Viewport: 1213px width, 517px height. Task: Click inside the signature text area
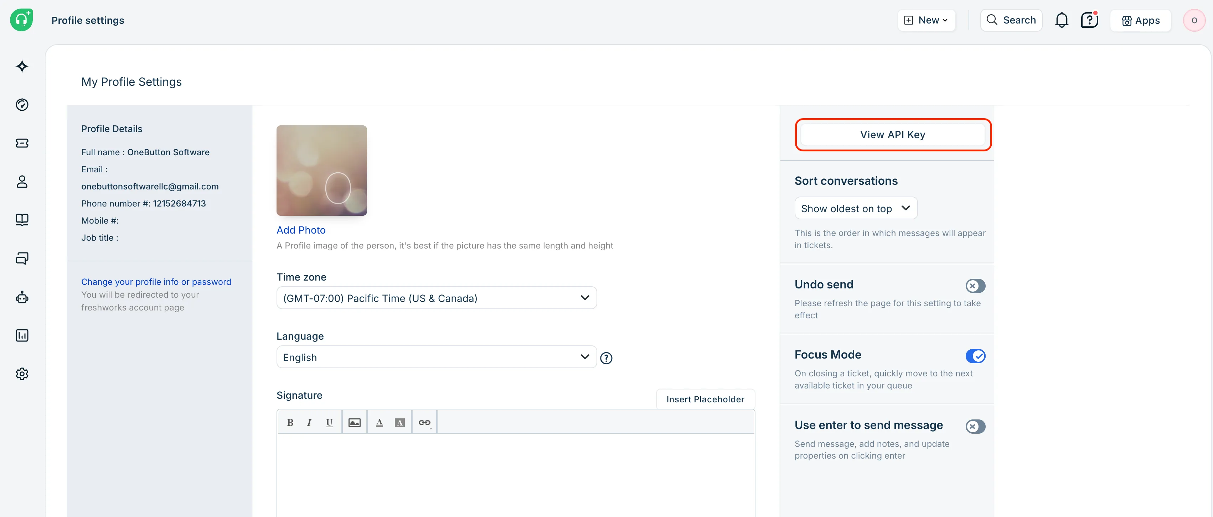516,474
